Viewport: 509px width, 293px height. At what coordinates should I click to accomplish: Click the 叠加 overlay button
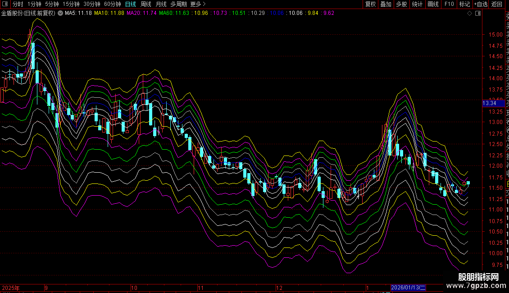coord(386,4)
